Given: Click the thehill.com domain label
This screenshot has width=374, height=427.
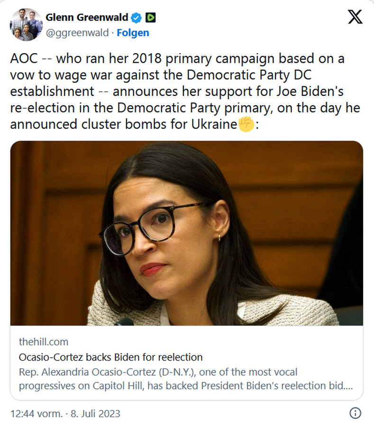Looking at the screenshot, I should (x=44, y=342).
